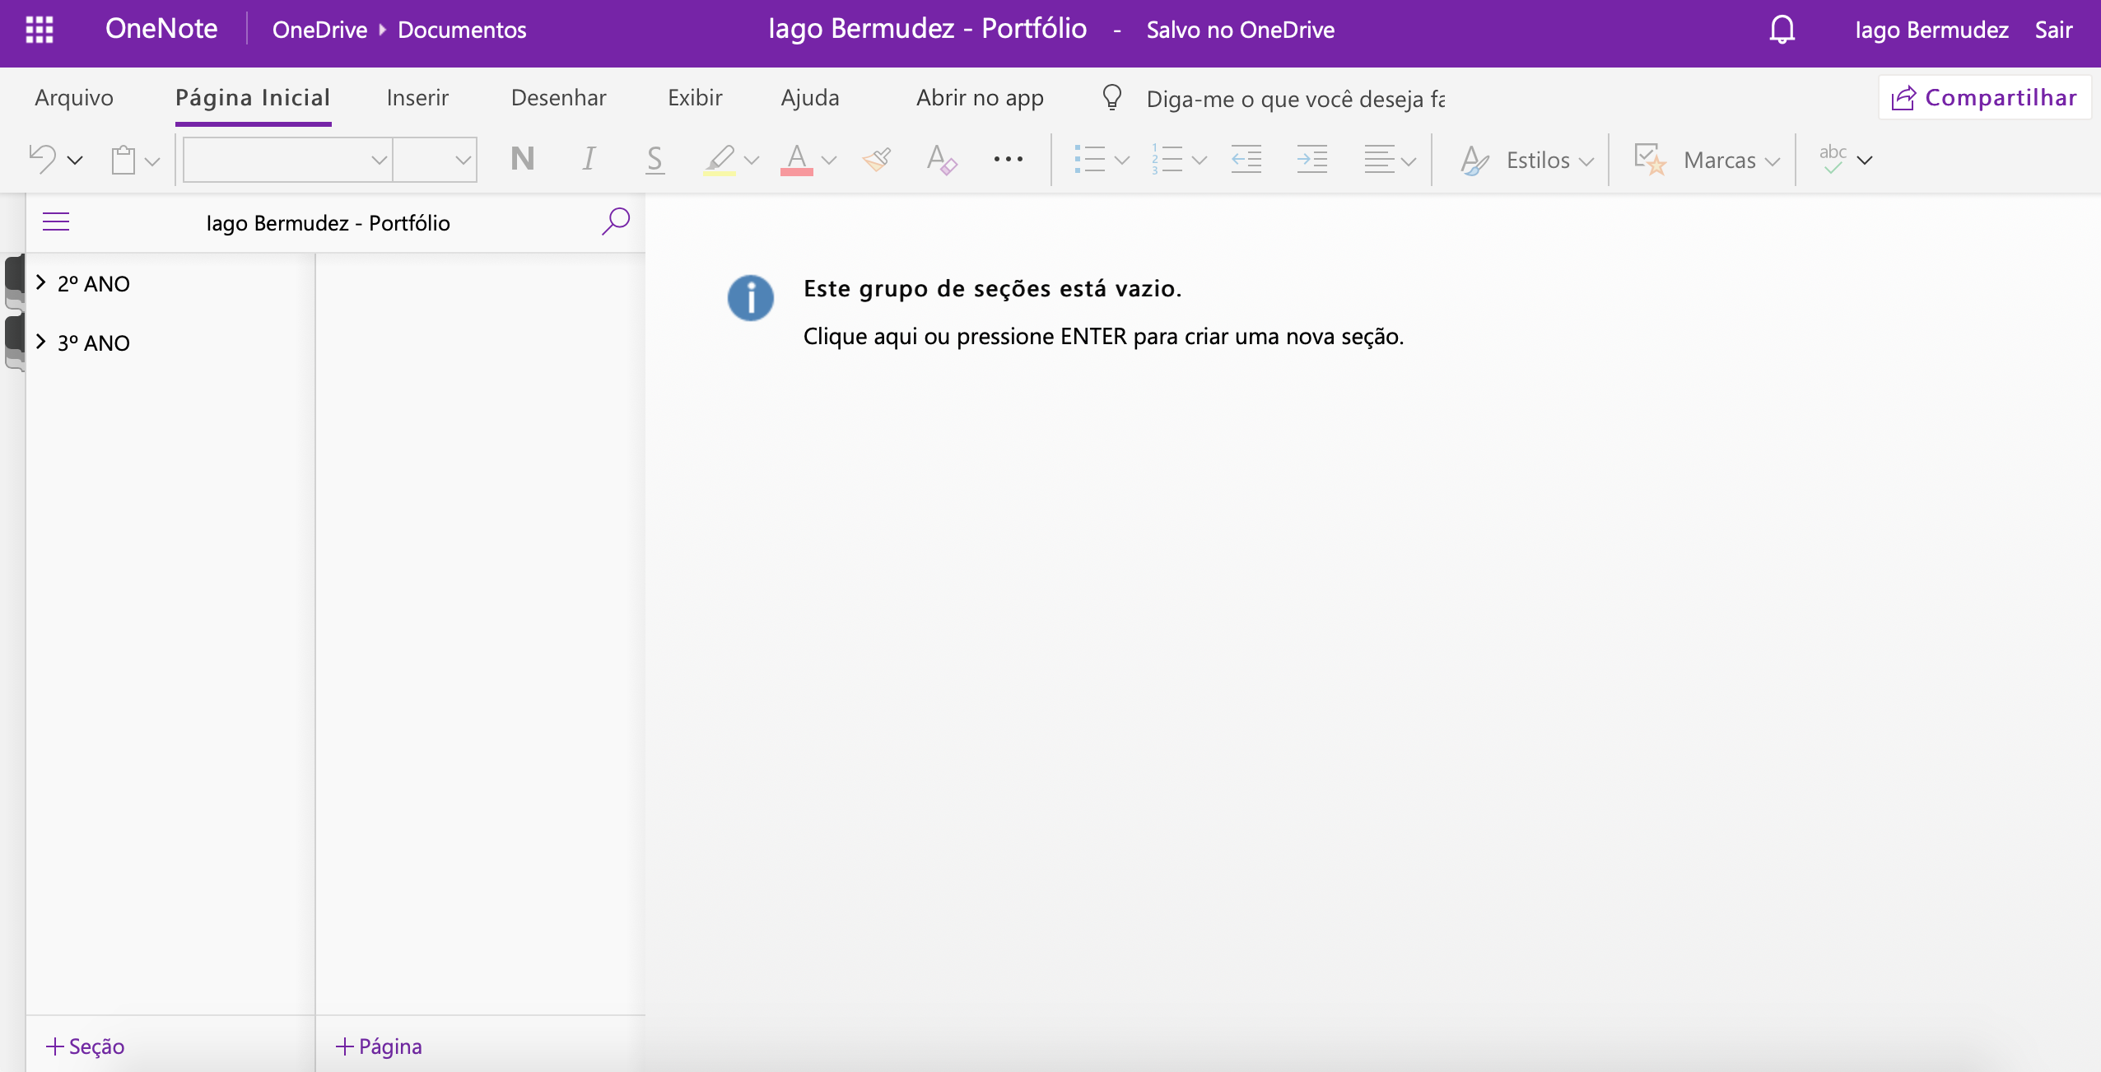Image resolution: width=2101 pixels, height=1072 pixels.
Task: Toggle bulleted list
Action: pyautogui.click(x=1089, y=159)
